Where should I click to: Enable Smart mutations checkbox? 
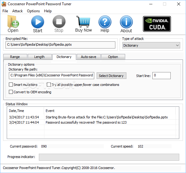click(11, 85)
